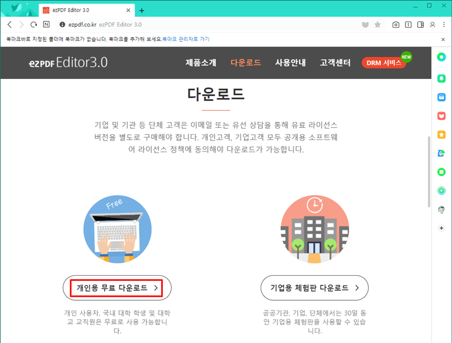Open the green square sidebar icon
This screenshot has height=343, width=452.
coord(442,172)
